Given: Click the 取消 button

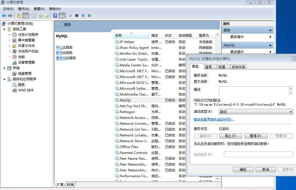Looking at the screenshot, I should pos(266,170).
